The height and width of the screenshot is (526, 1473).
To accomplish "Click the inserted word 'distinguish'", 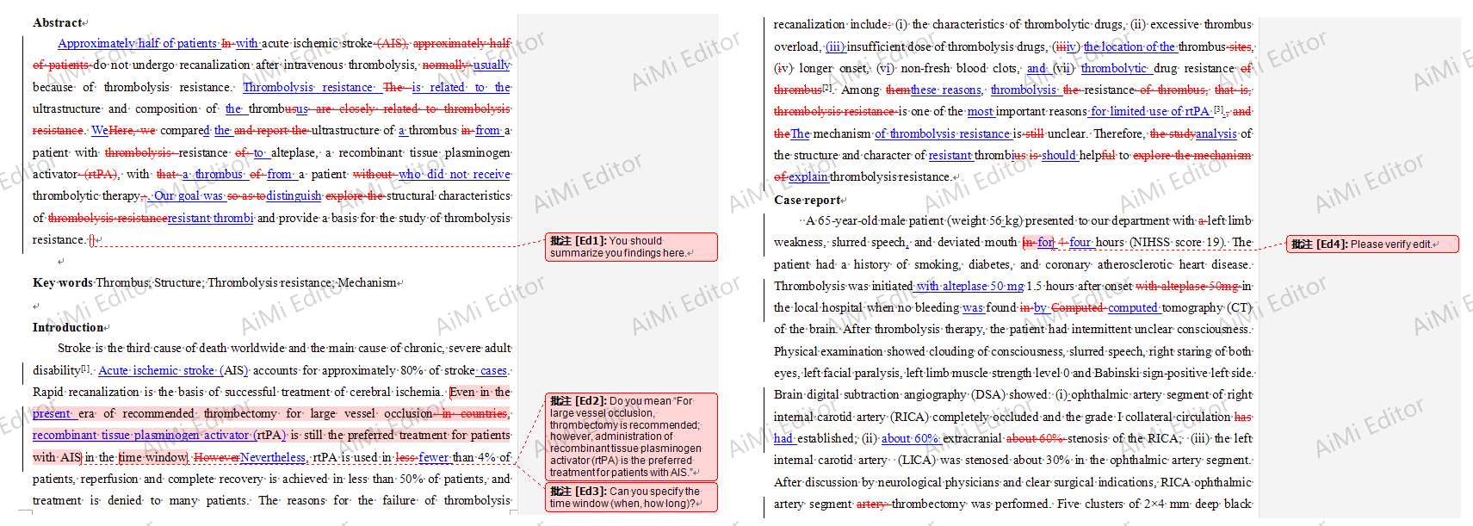I will 294,195.
